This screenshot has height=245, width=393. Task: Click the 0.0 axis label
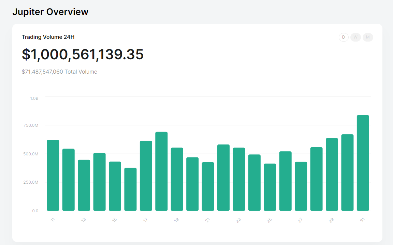click(x=35, y=211)
